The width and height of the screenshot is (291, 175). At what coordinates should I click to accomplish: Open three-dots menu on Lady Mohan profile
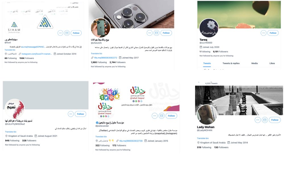point(257,120)
